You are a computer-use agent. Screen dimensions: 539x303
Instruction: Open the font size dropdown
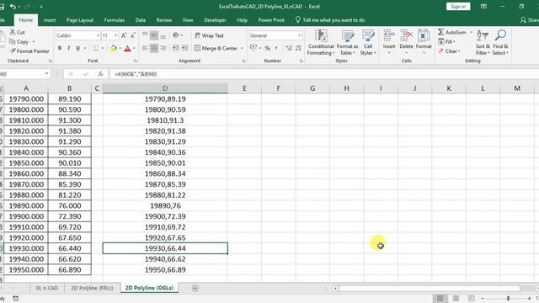116,35
